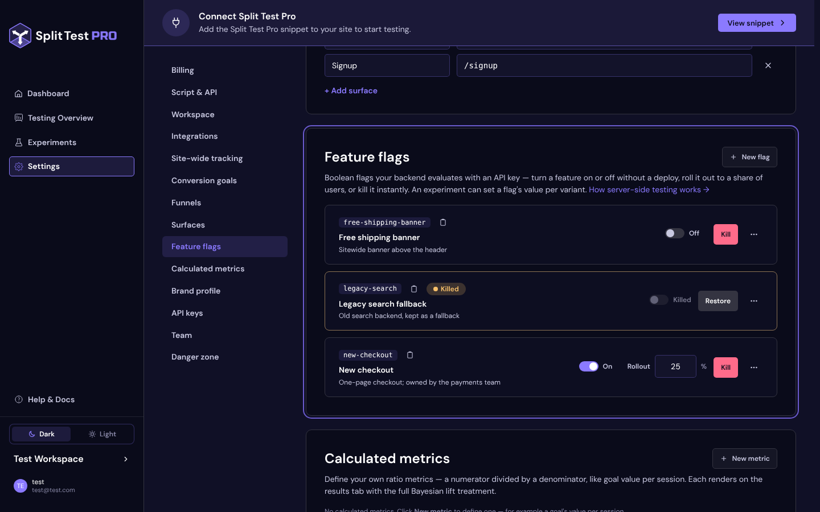The height and width of the screenshot is (512, 820).
Task: Edit the New checkout rollout percentage field
Action: pyautogui.click(x=675, y=366)
